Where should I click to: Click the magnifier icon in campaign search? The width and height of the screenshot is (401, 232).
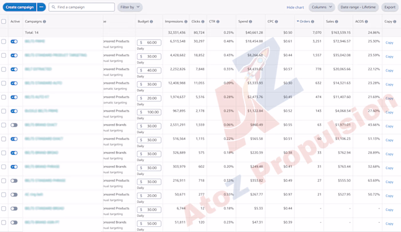pyautogui.click(x=53, y=7)
